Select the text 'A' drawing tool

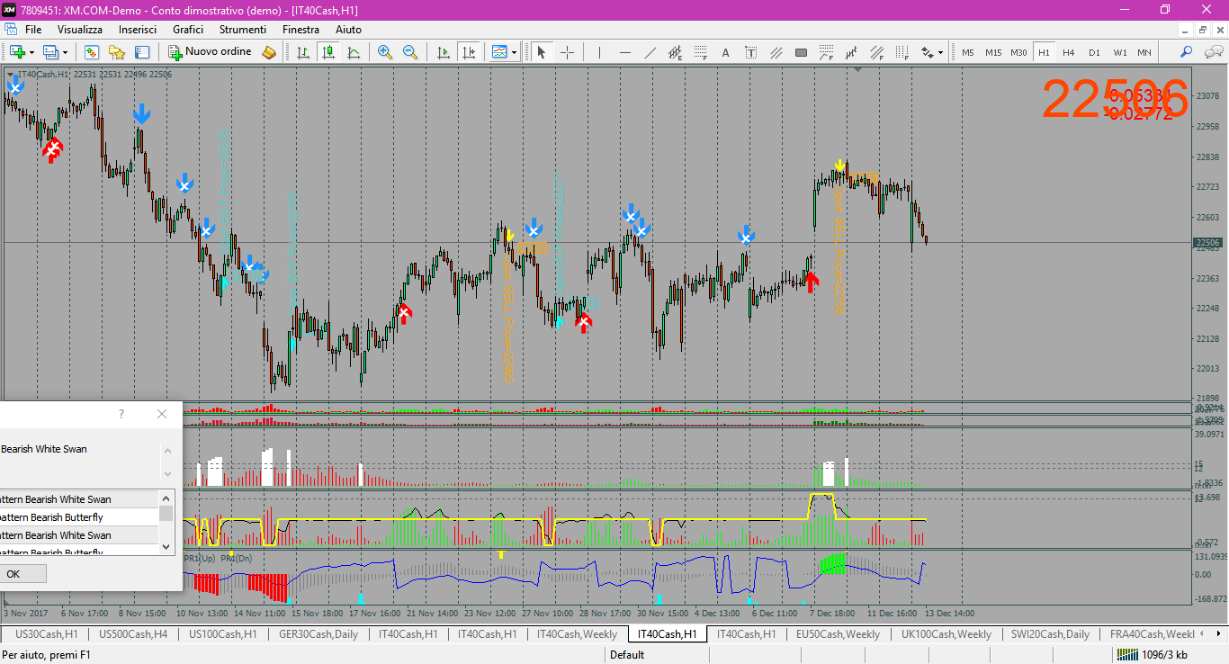(x=726, y=52)
